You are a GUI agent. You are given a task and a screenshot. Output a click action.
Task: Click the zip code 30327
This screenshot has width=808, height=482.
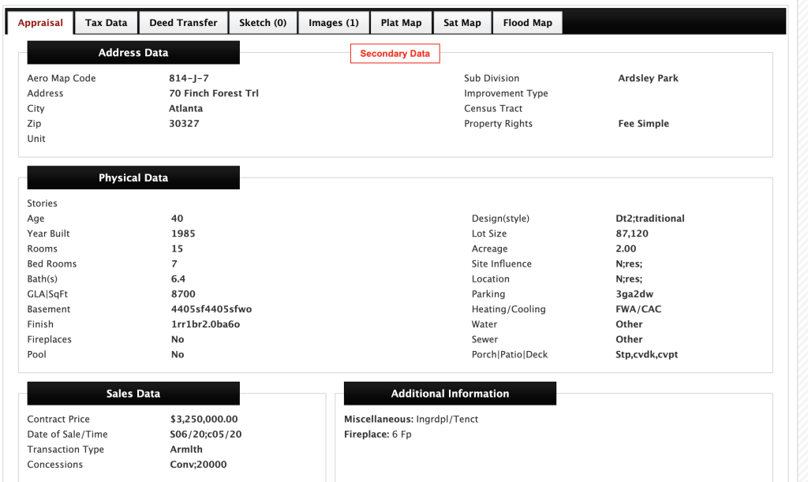184,124
